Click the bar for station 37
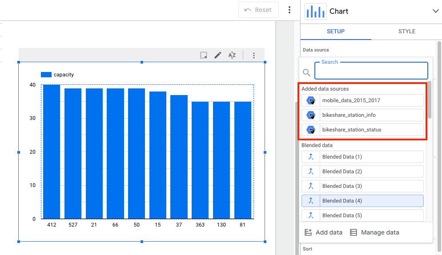The width and height of the screenshot is (442, 255). point(179,157)
